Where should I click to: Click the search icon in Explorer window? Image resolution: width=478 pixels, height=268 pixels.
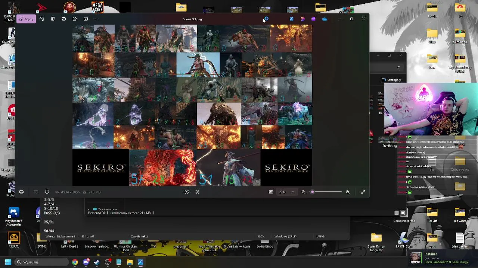click(x=399, y=67)
